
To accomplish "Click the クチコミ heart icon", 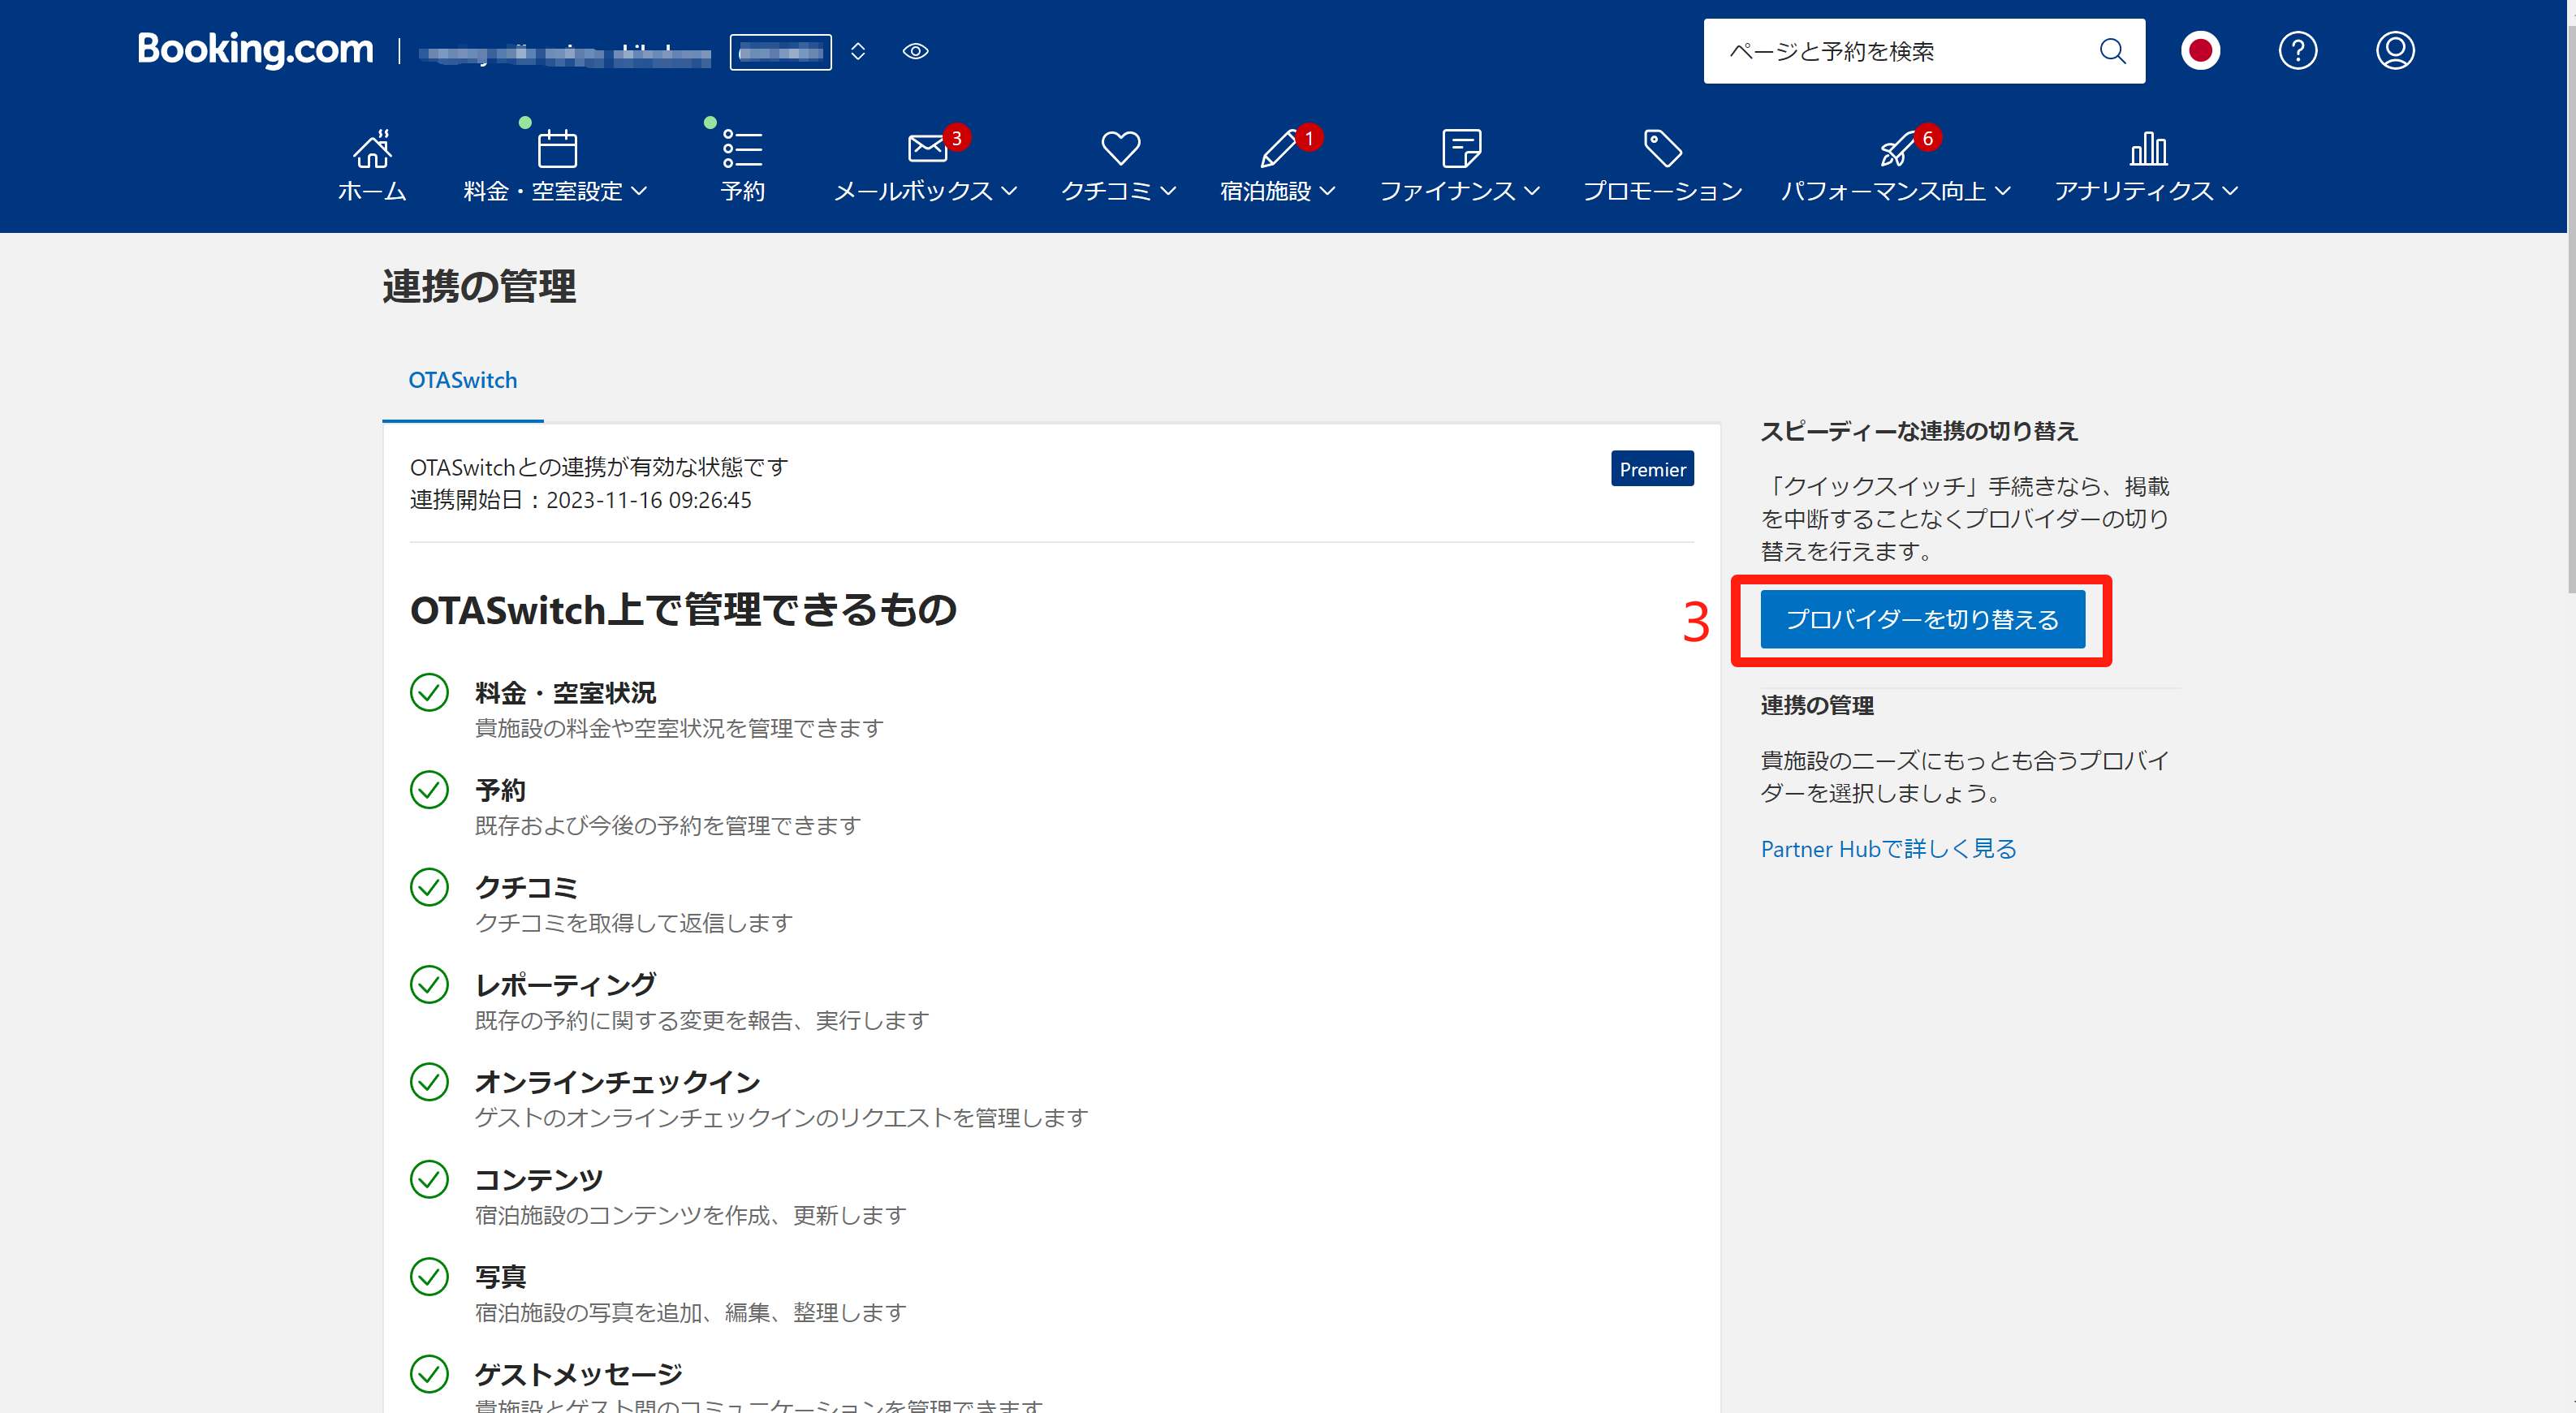I will (x=1120, y=149).
